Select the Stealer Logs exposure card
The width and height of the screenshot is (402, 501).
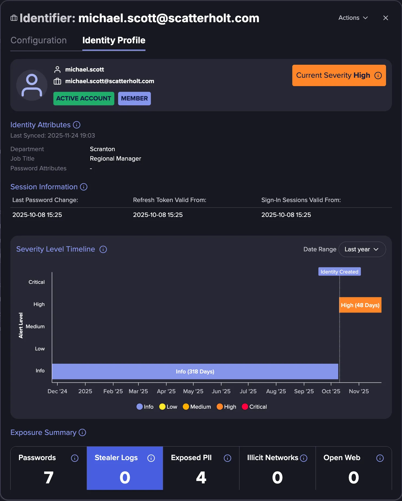tap(125, 468)
